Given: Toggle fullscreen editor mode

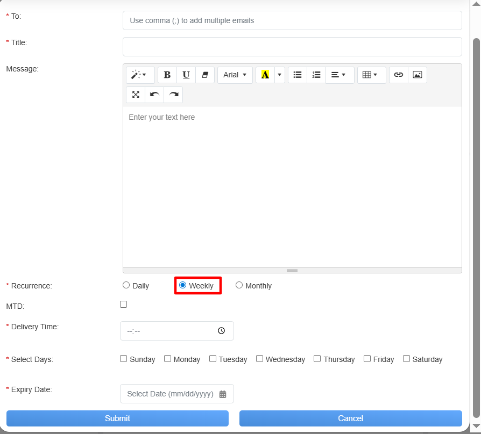Looking at the screenshot, I should (136, 95).
